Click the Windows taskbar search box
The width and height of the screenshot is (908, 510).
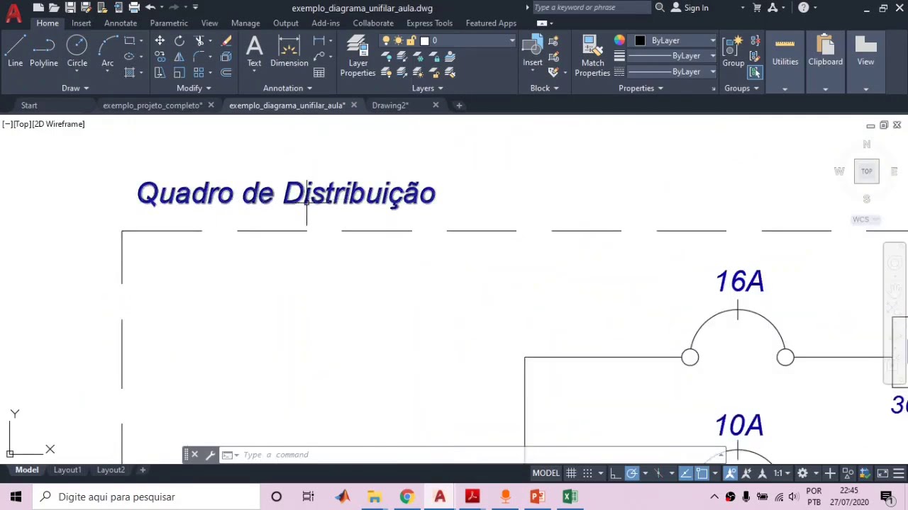[146, 497]
